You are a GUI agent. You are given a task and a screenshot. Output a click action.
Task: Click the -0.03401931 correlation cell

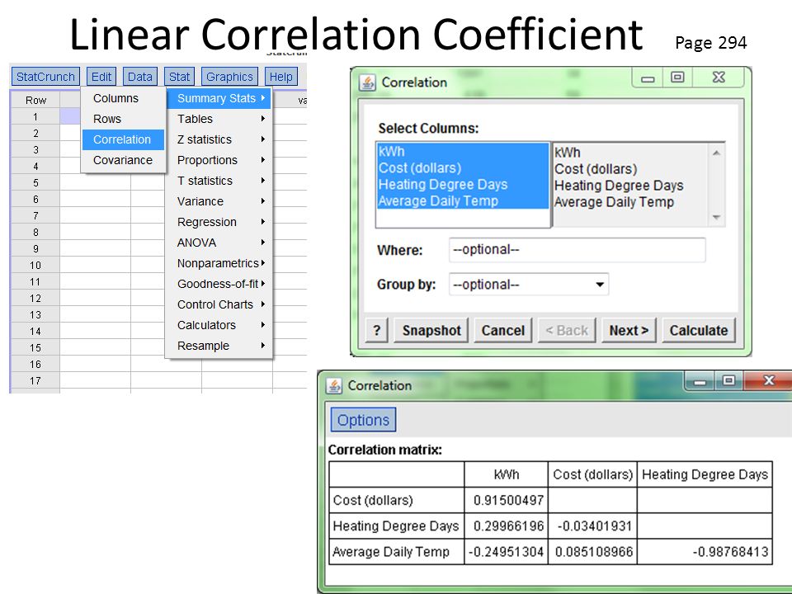592,526
